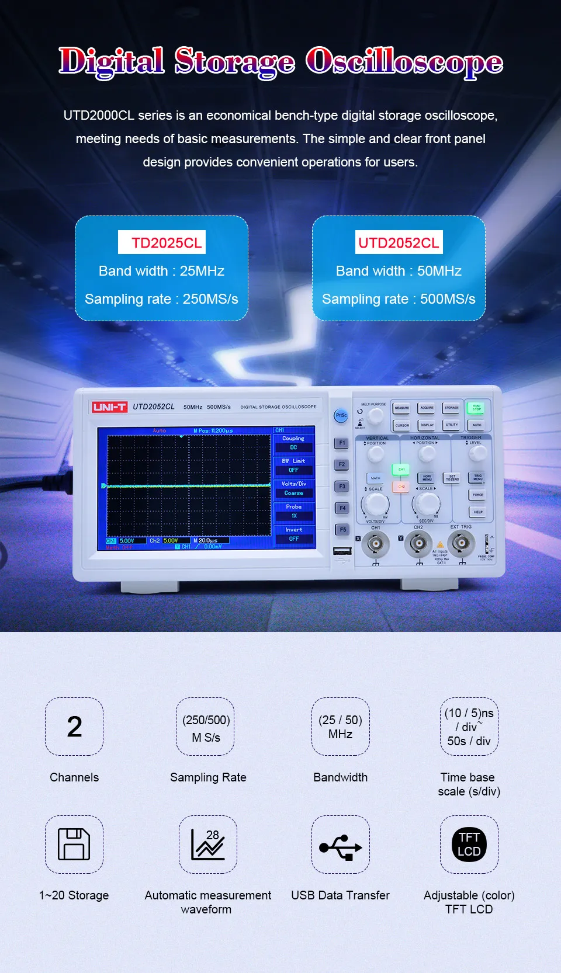561x973 pixels.
Task: Click the UNI-T red logo on oscilloscope
Action: coord(109,407)
